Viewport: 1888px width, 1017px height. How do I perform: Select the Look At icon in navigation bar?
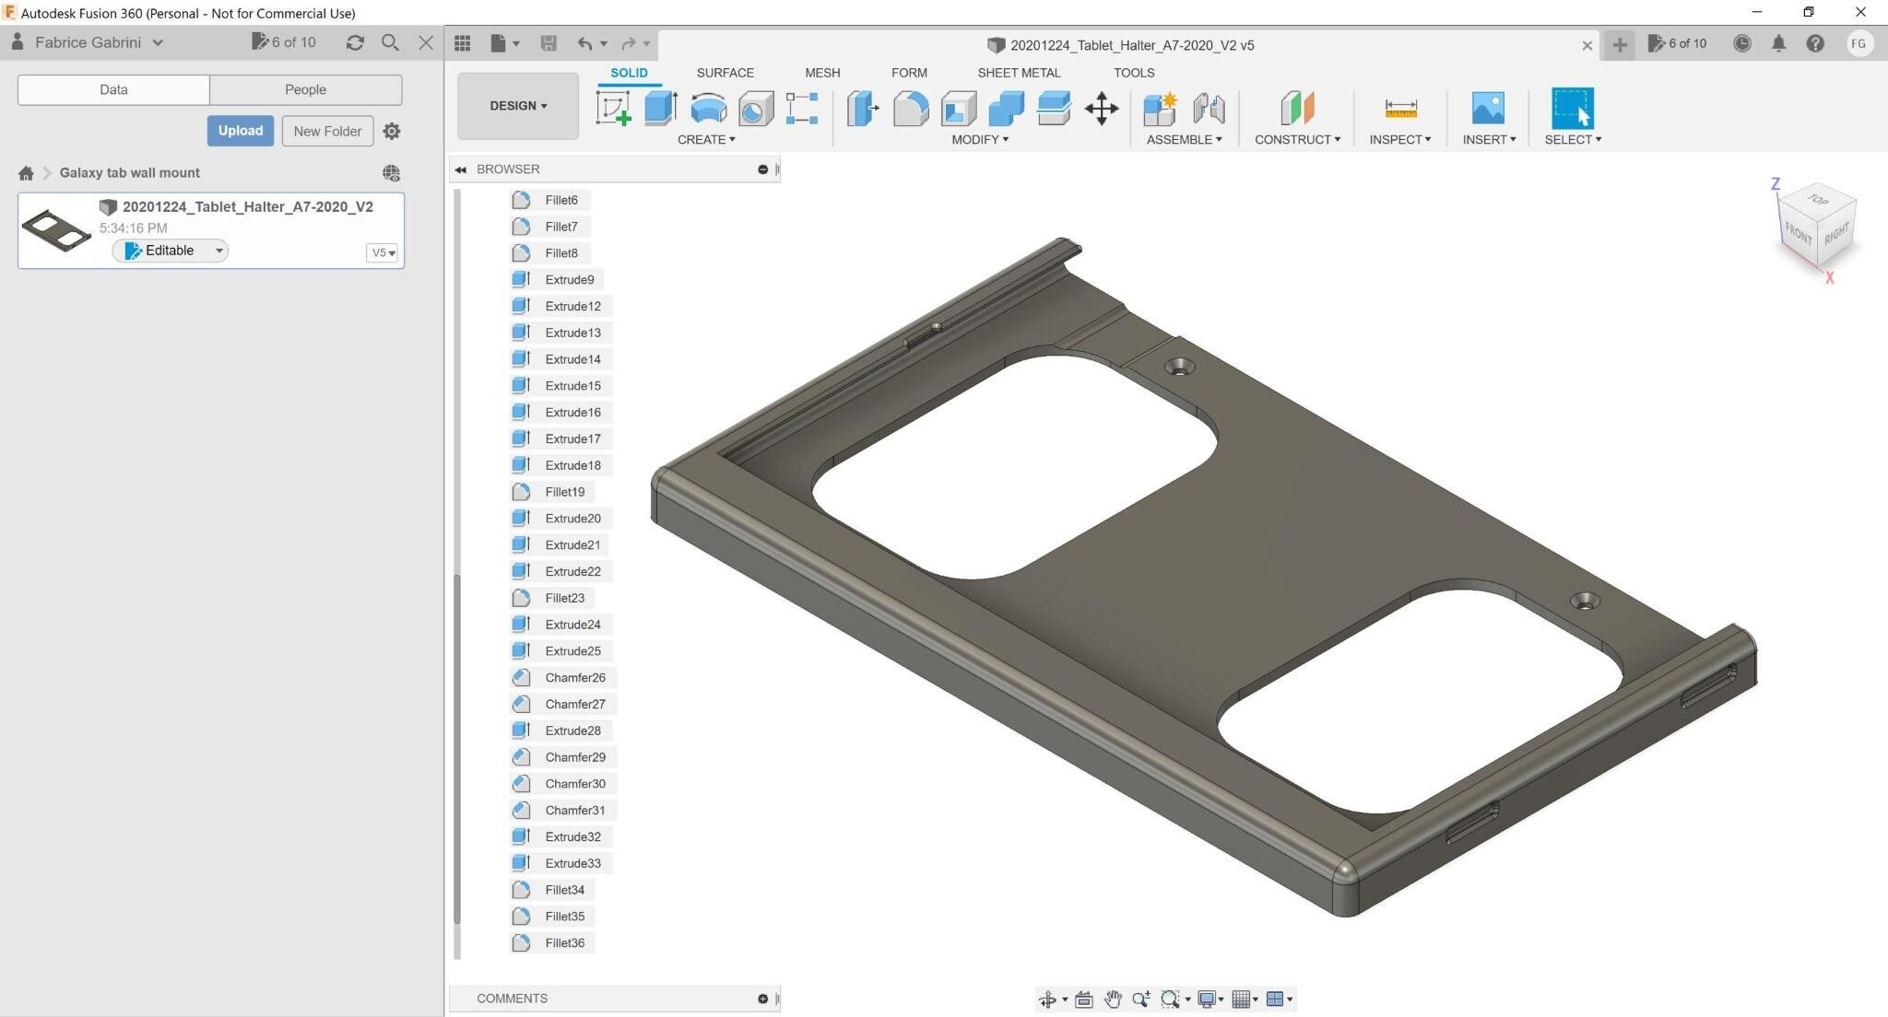click(x=1084, y=999)
